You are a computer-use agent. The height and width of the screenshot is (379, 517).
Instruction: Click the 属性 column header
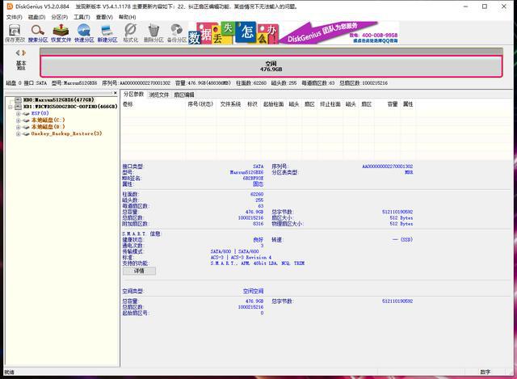408,104
